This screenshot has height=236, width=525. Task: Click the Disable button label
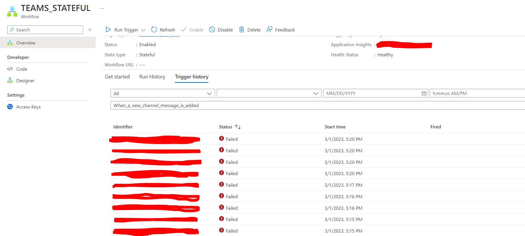tap(225, 30)
